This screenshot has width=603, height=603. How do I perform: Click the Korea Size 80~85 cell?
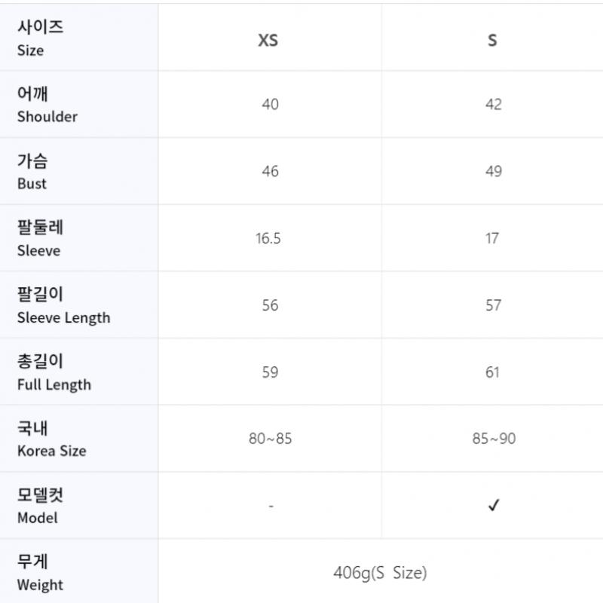tap(270, 439)
